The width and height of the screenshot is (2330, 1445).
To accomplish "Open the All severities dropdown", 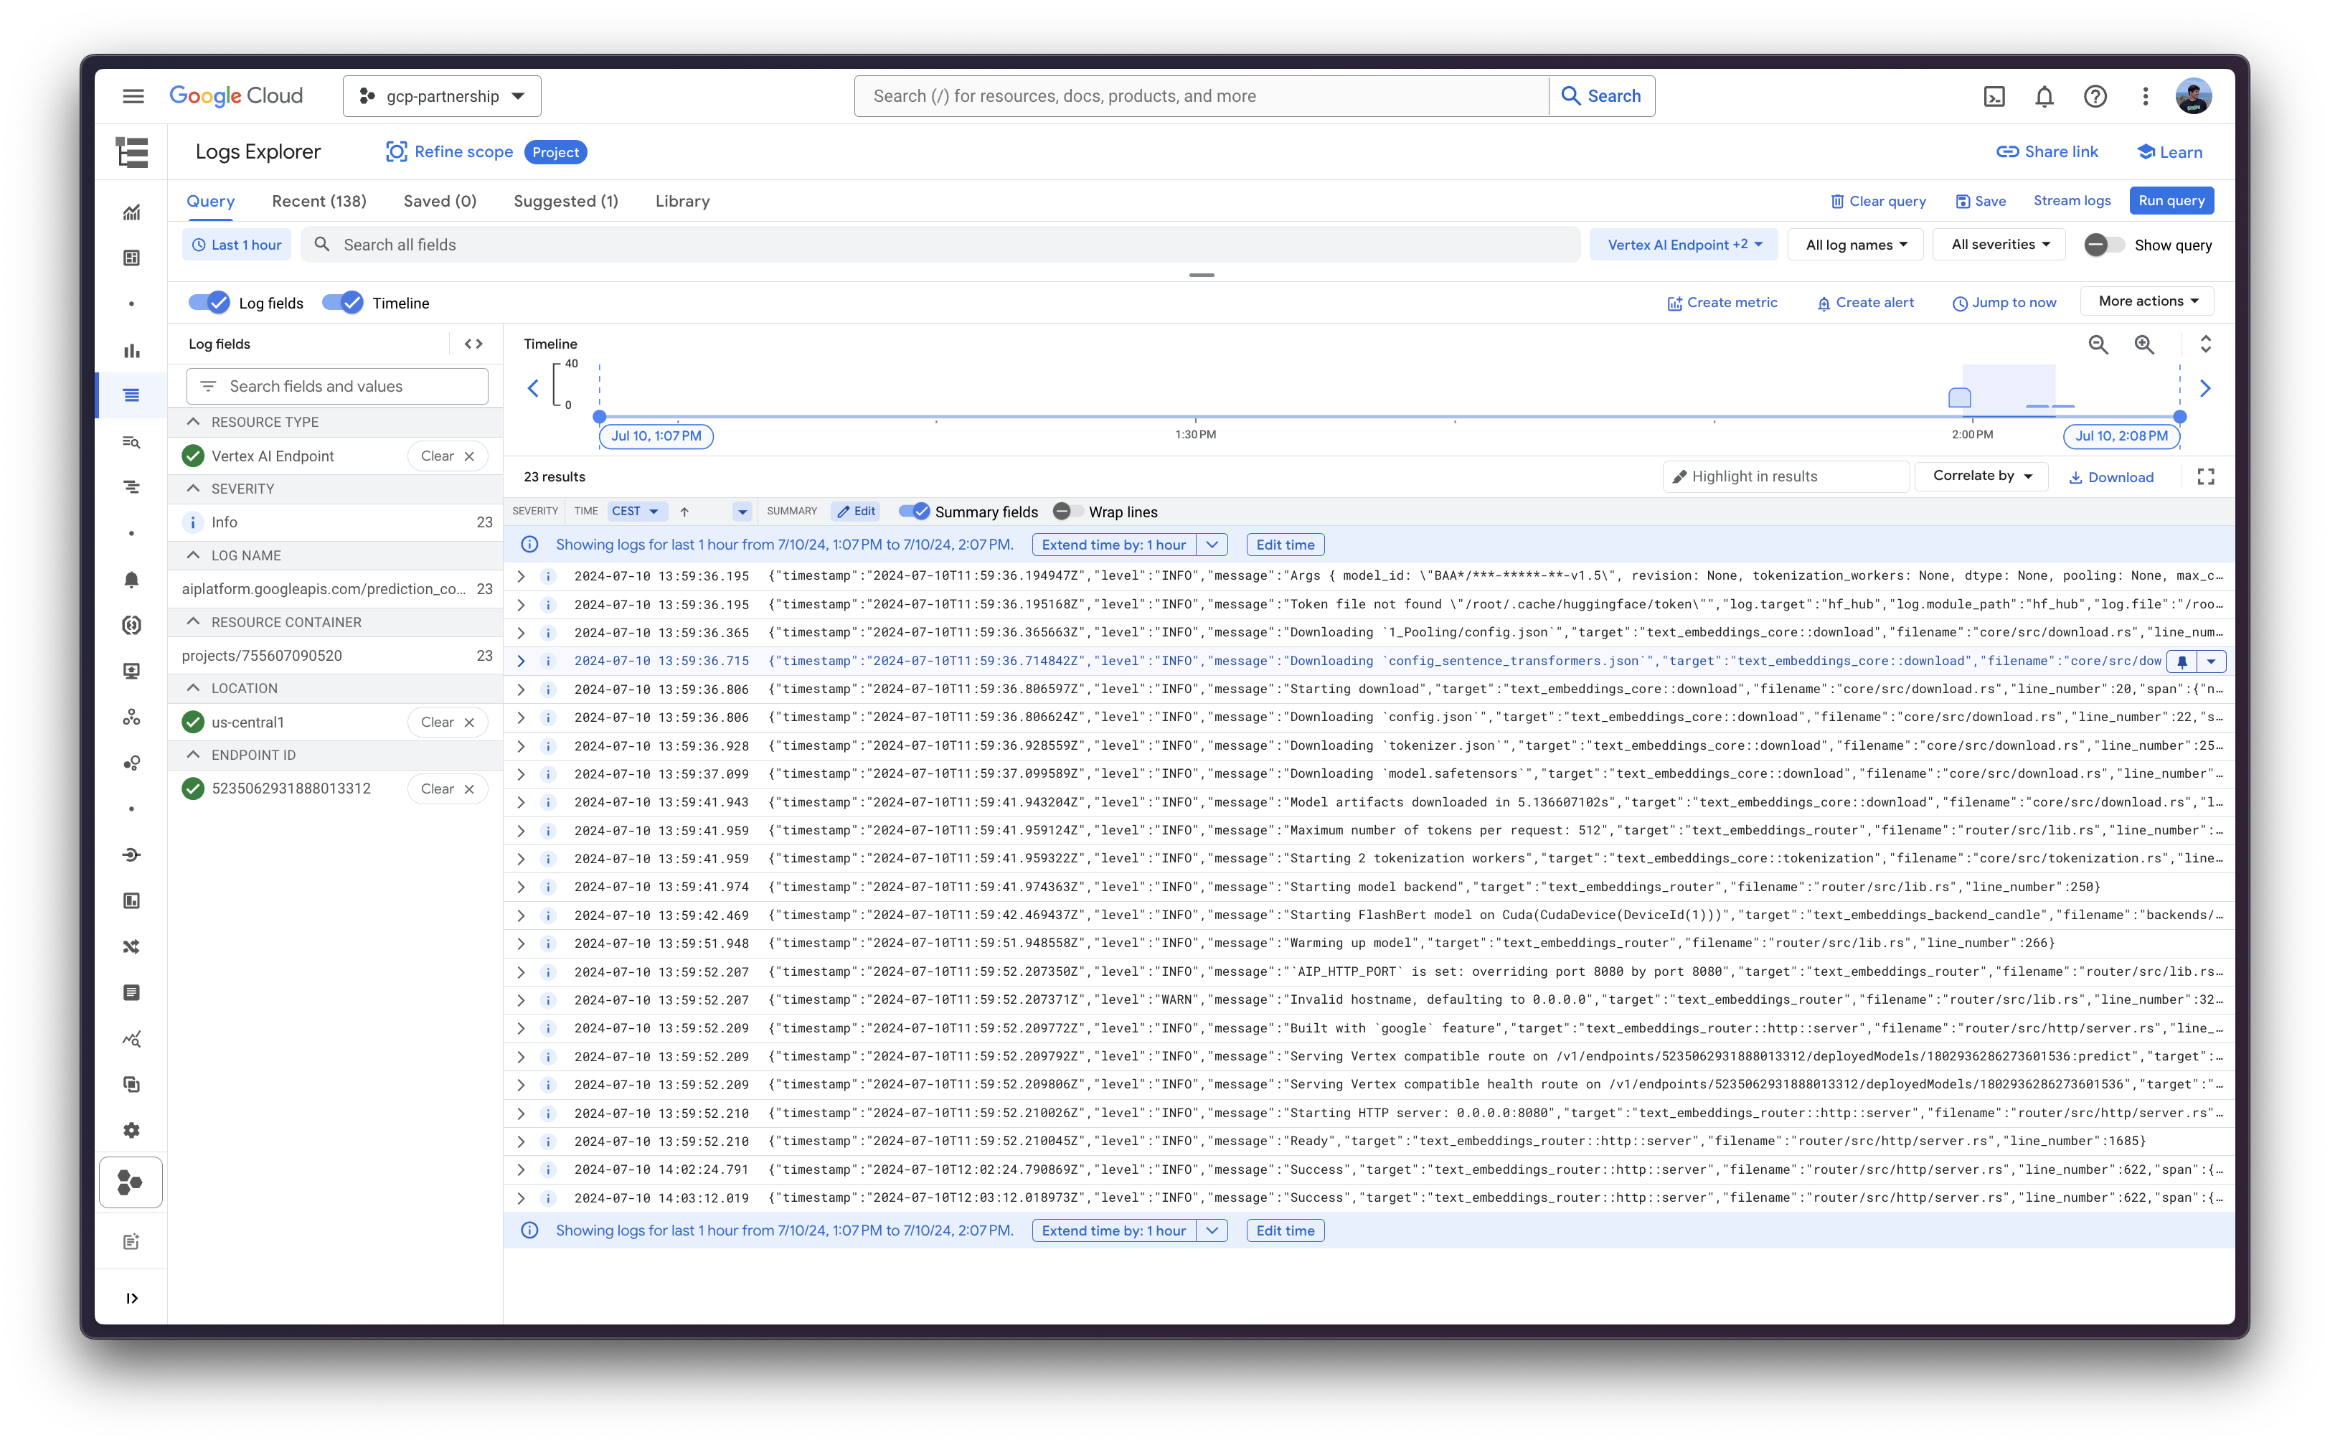I will click(1999, 245).
